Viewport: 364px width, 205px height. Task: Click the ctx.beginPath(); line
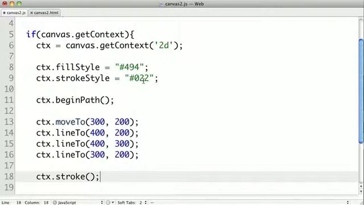coord(75,100)
